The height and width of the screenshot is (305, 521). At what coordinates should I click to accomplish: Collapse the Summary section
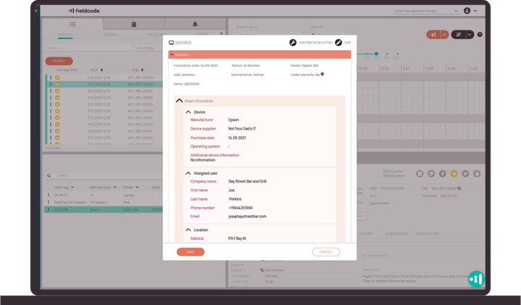click(171, 54)
